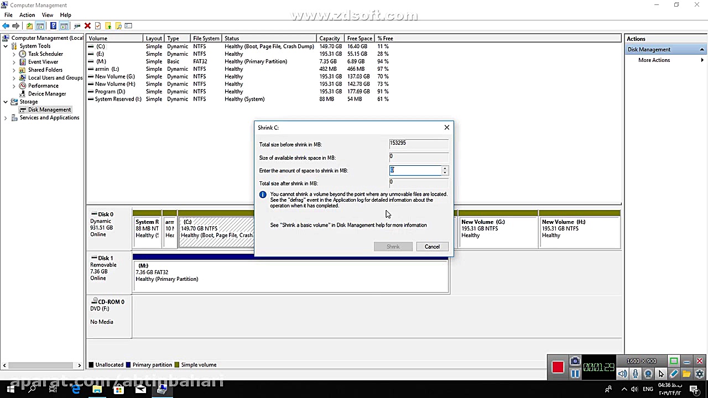Sort by the Volume column header
This screenshot has width=708, height=398.
115,39
